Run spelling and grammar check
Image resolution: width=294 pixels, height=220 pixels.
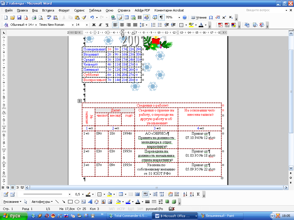pyautogui.click(x=49, y=17)
